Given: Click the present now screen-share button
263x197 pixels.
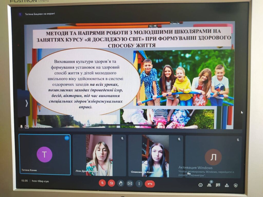Looking at the screenshot, I should click(130, 184).
